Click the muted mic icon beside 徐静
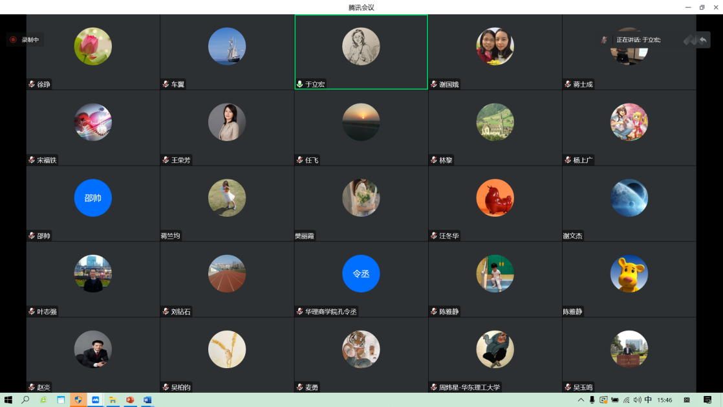The width and height of the screenshot is (723, 407). (31, 84)
